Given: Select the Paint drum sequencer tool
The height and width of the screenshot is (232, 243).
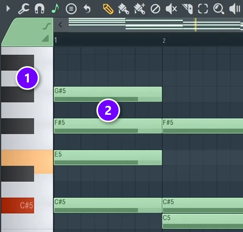Looking at the screenshot, I should coord(140,9).
